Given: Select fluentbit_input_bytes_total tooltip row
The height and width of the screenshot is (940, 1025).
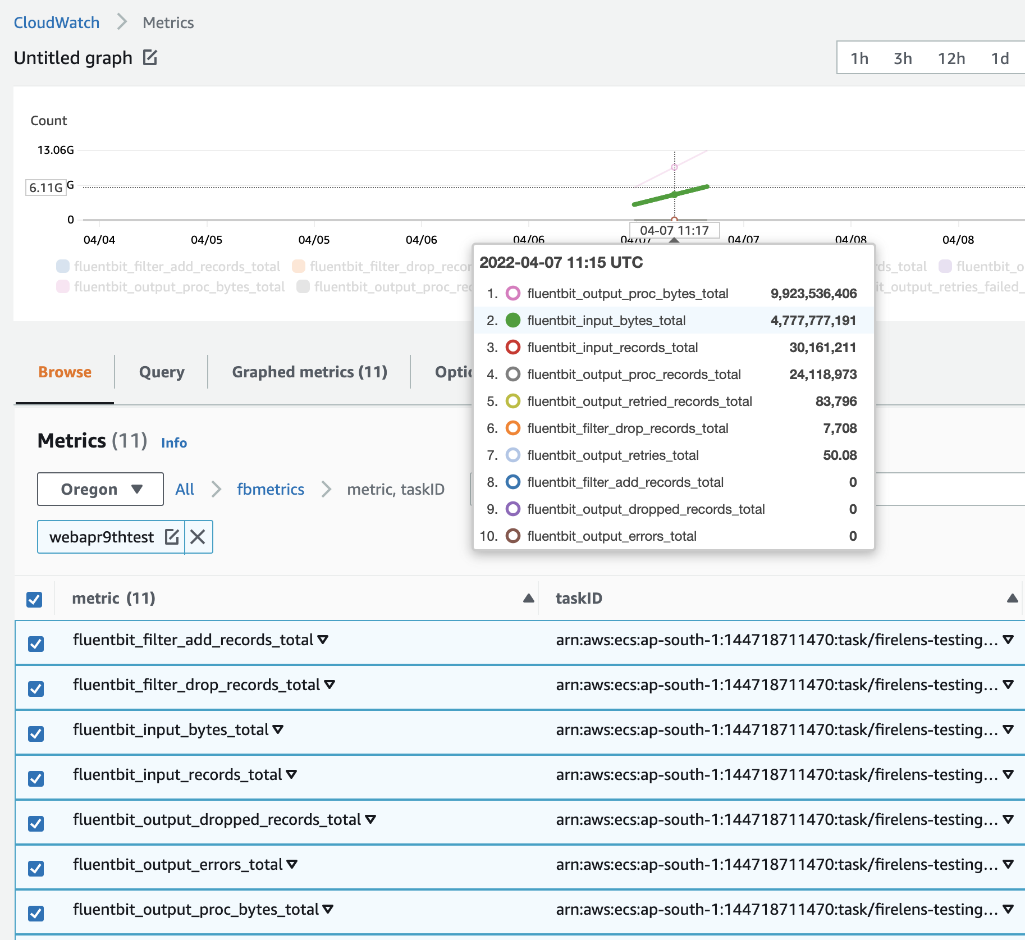Looking at the screenshot, I should point(674,320).
